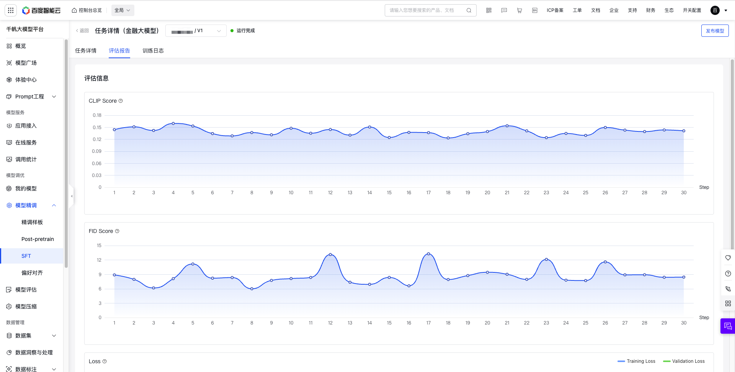
Task: Open 文档 in top bar
Action: (596, 10)
